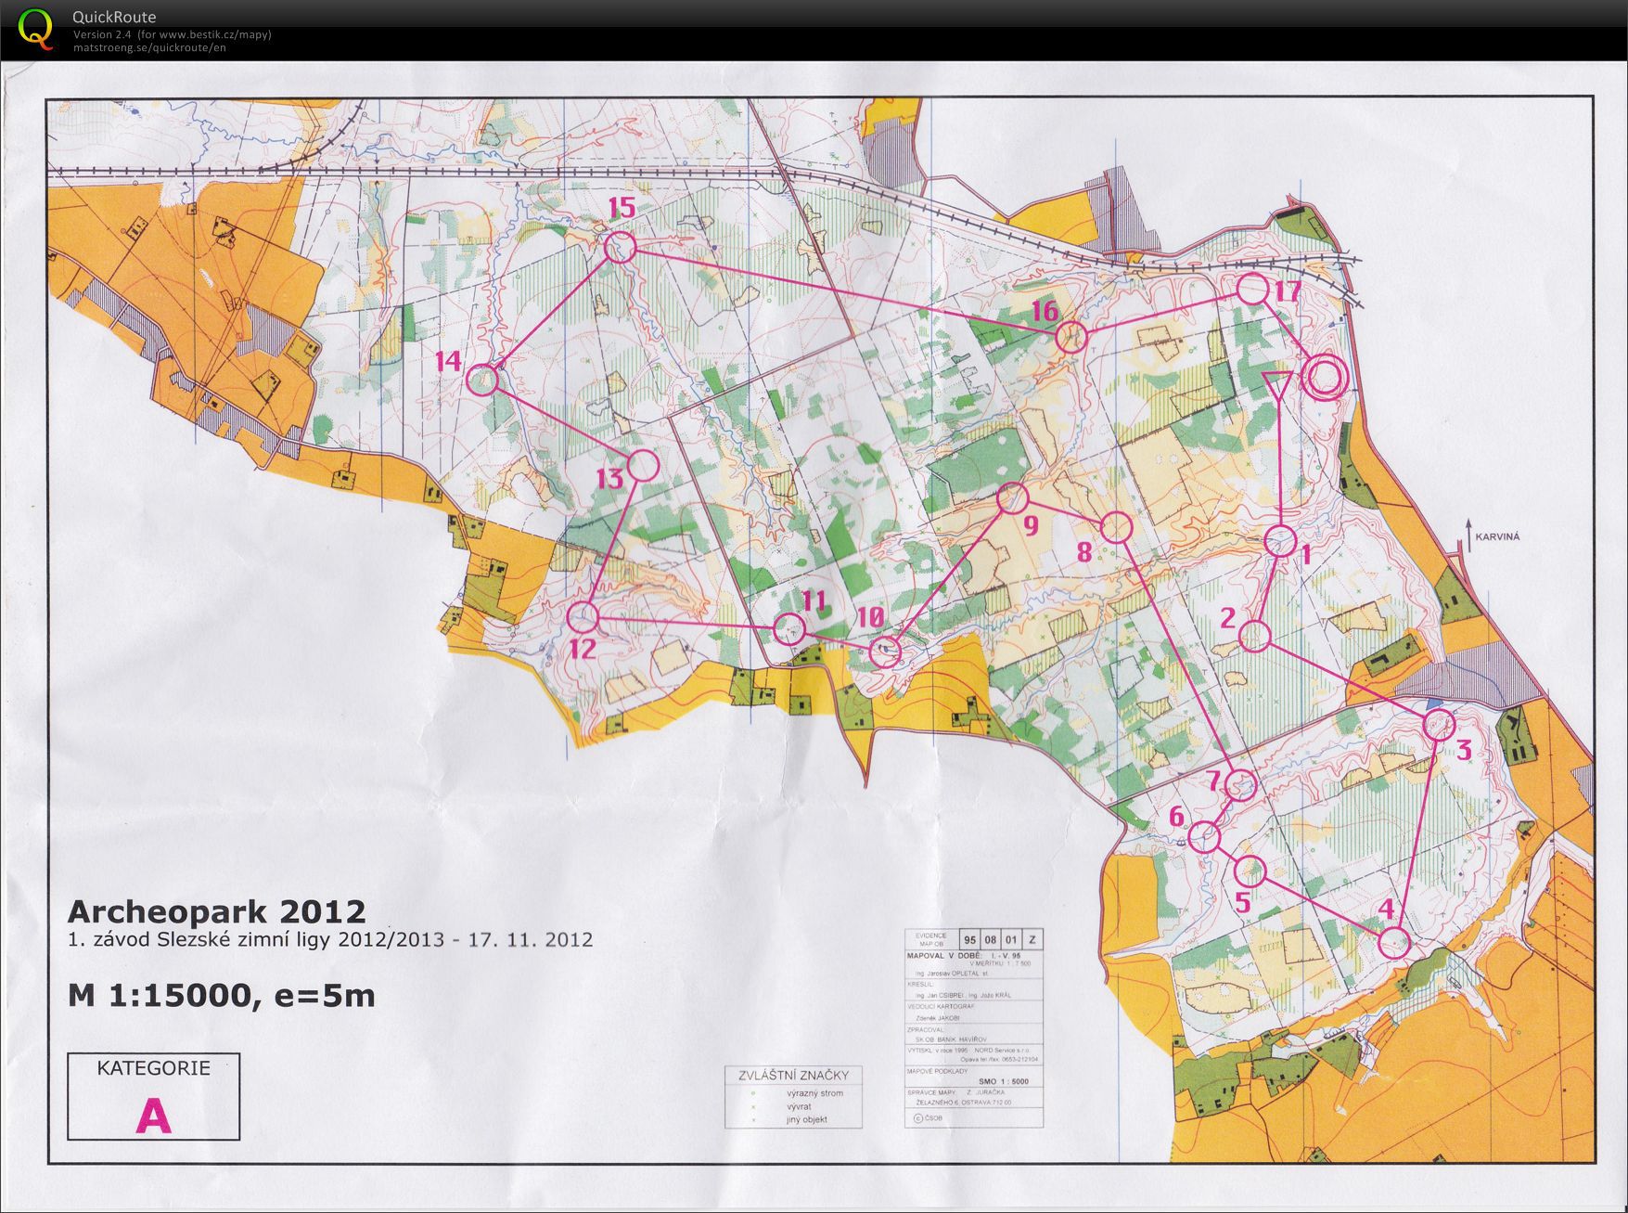Select control circle 13

click(x=643, y=465)
